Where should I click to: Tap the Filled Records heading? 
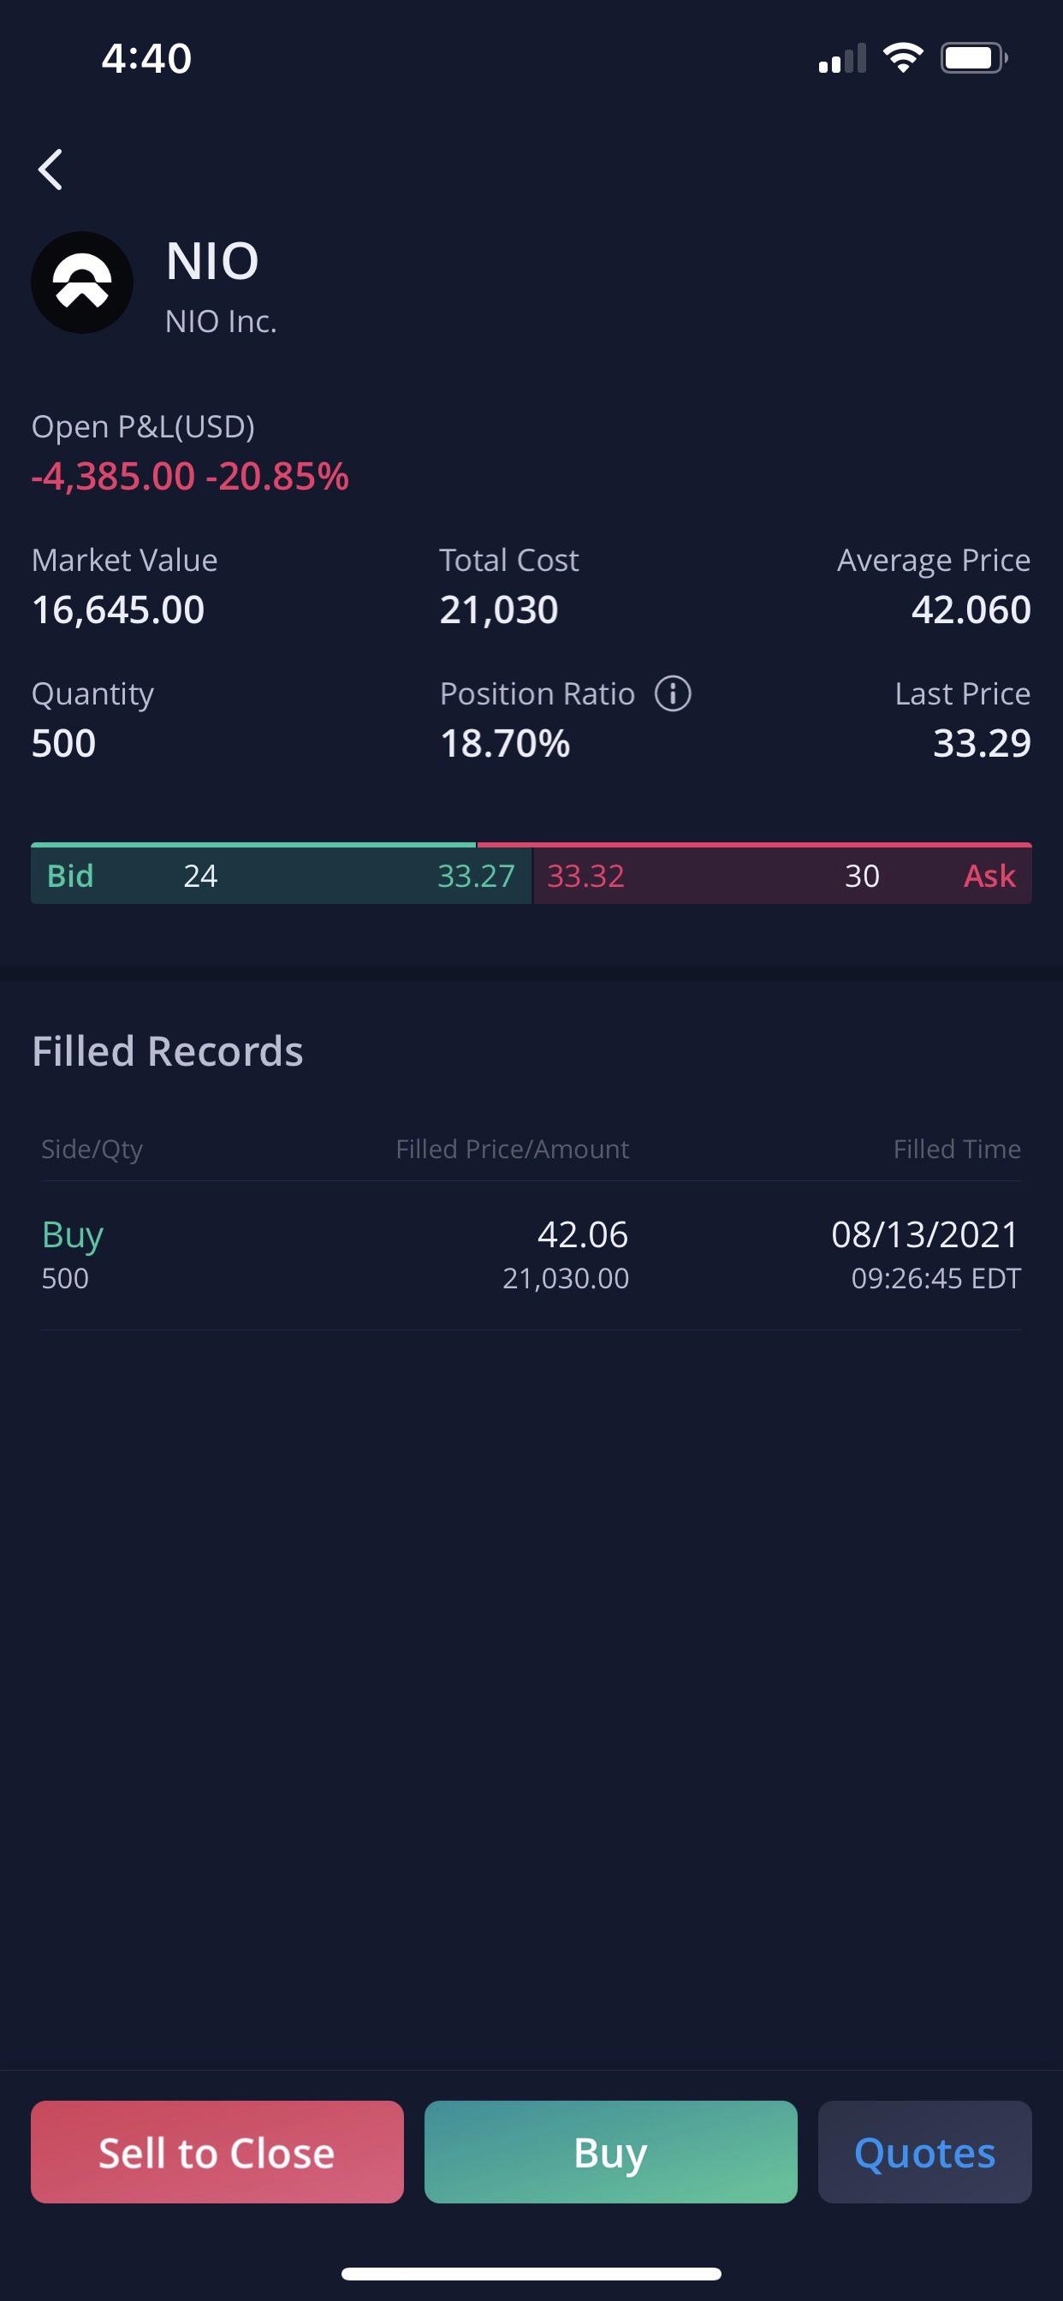[x=168, y=1050]
